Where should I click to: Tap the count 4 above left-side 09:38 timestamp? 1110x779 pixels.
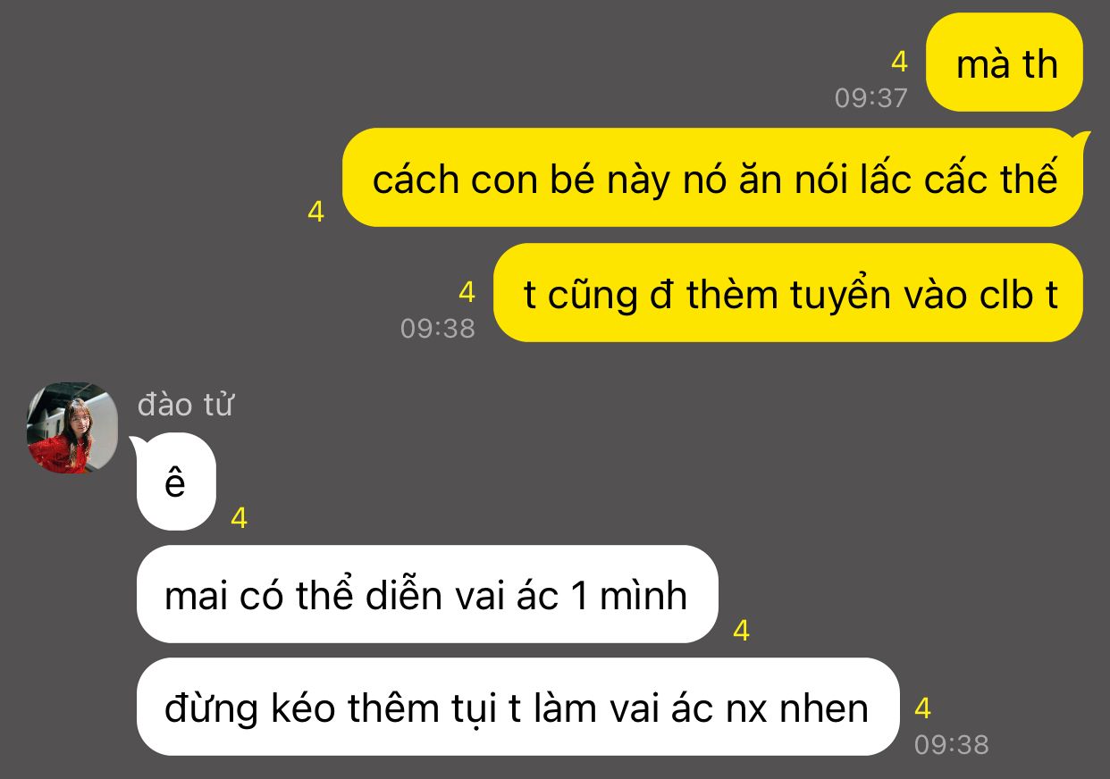coord(467,292)
